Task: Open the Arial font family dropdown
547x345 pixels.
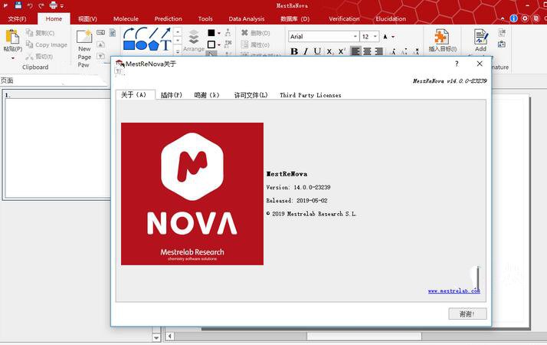Action: point(355,36)
